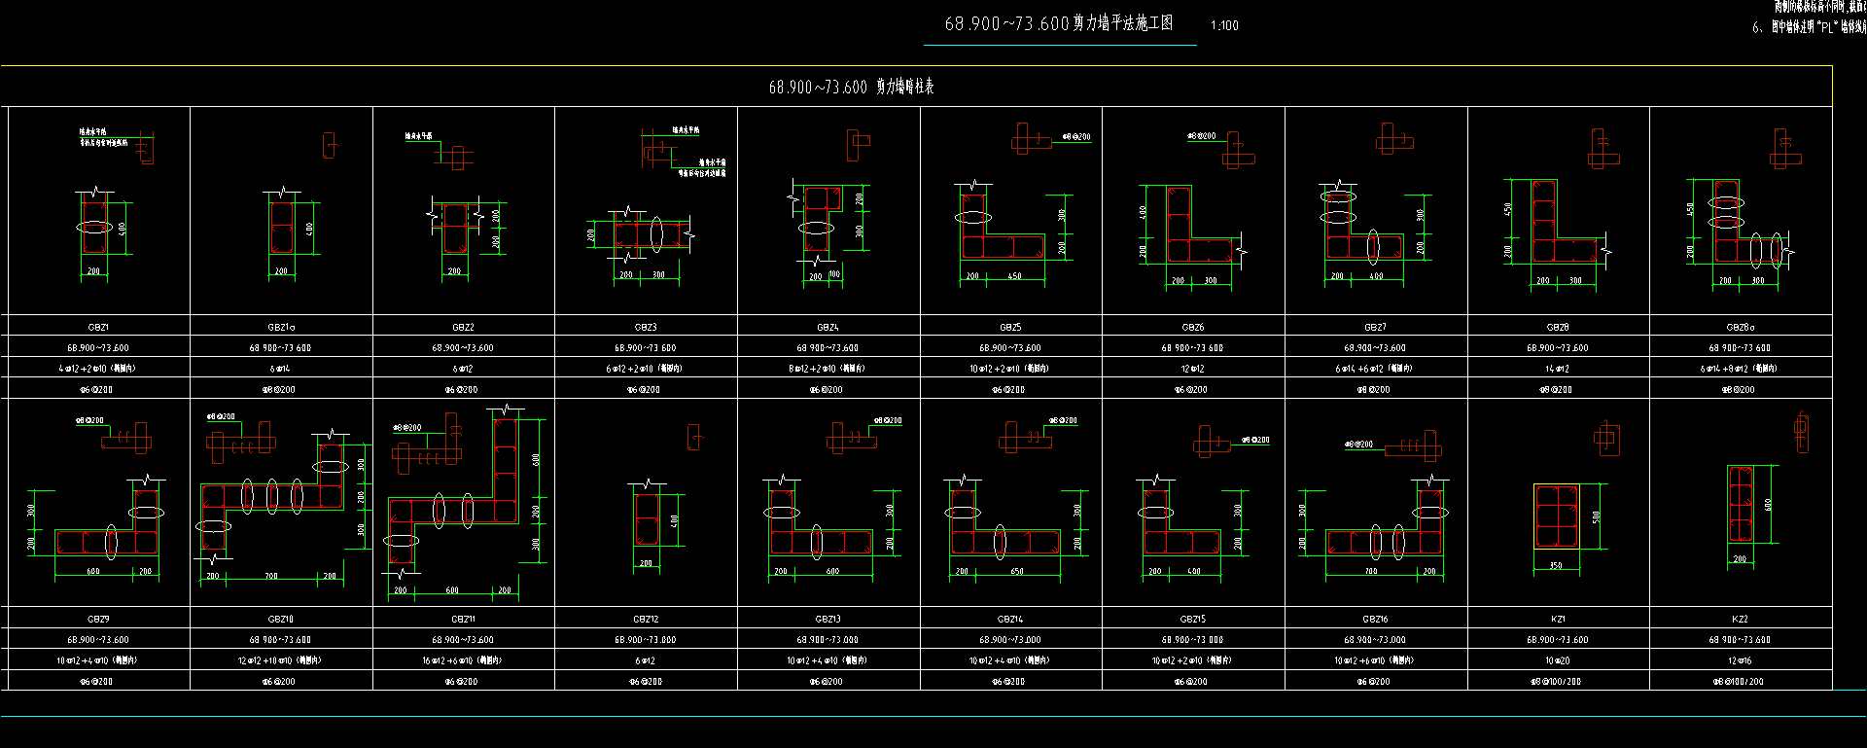
Task: Select the 350 dimension under KZ1 section
Action: pyautogui.click(x=1556, y=565)
